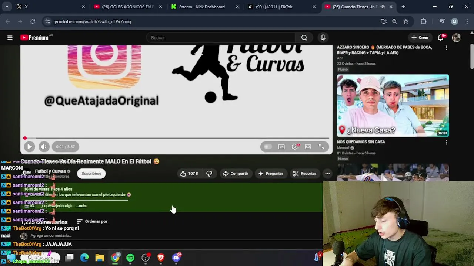Click the search magnifier button
The width and height of the screenshot is (474, 266).
pyautogui.click(x=304, y=38)
